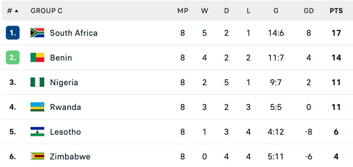Open the Zimbabwe team name
The image size is (353, 167).
coord(70,156)
